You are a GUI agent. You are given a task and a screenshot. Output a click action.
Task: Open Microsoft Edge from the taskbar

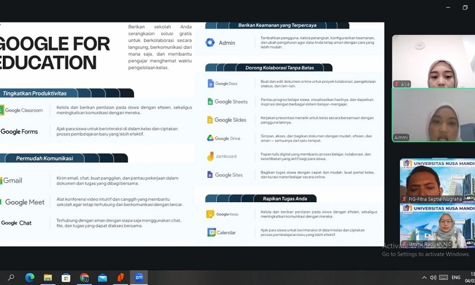click(30, 277)
